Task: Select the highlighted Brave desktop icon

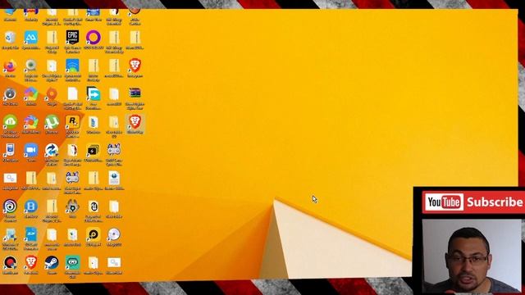Action: [135, 125]
